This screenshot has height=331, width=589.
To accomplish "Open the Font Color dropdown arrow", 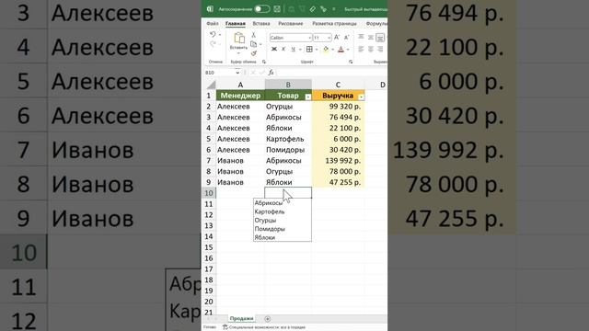I will (348, 50).
